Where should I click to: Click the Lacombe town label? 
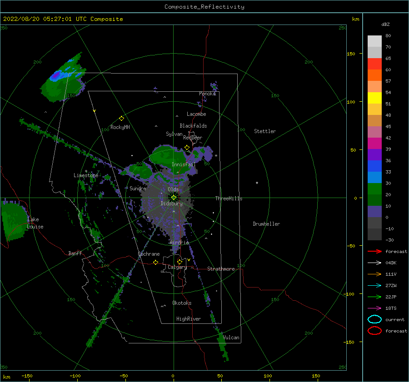coord(196,114)
